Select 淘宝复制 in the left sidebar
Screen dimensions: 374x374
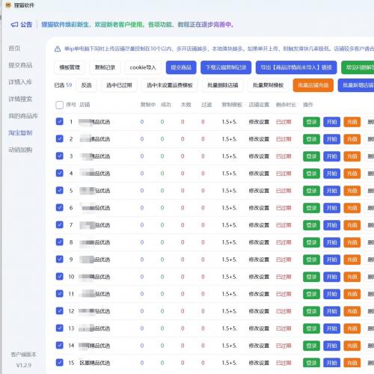click(20, 132)
